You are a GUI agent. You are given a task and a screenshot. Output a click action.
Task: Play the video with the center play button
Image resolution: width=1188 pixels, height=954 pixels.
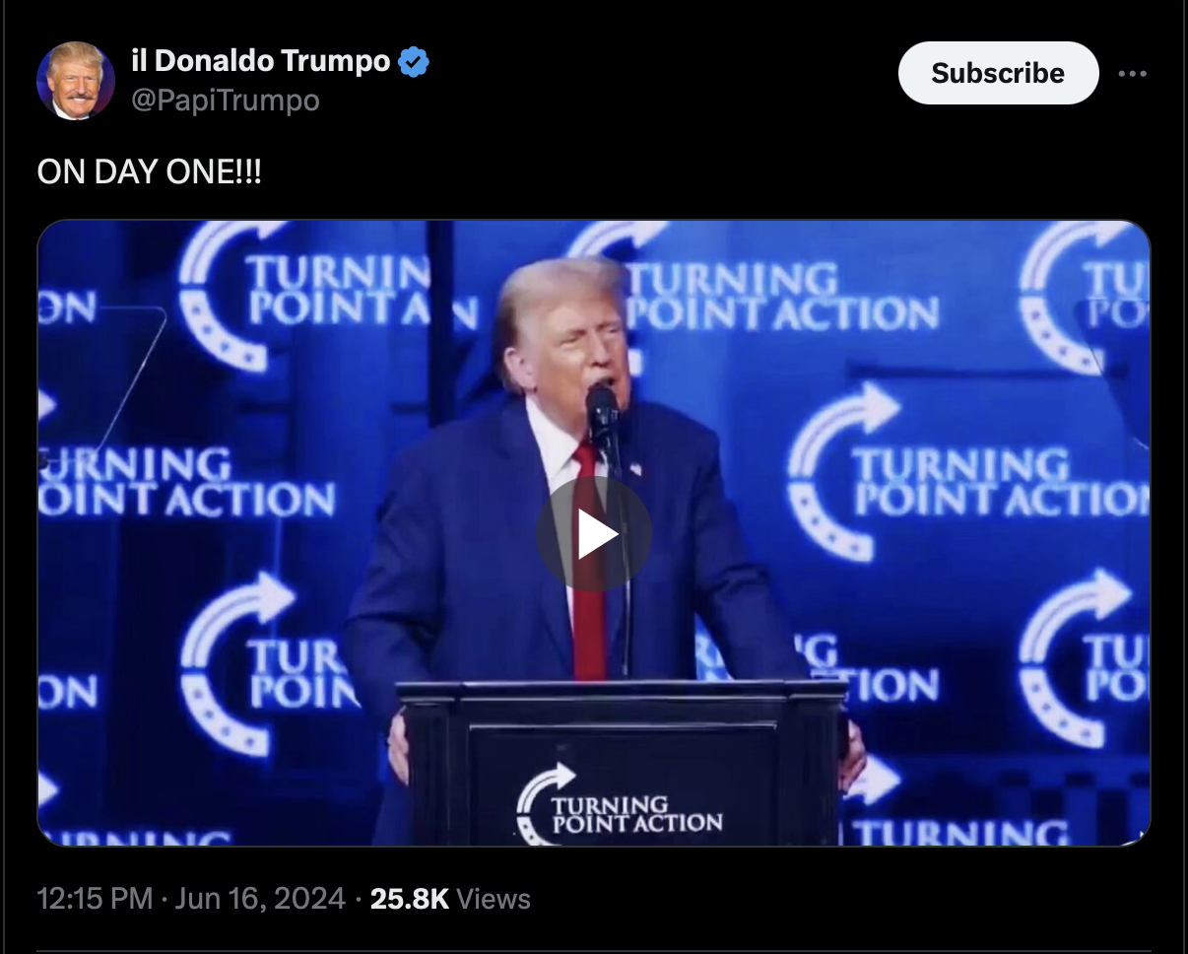tap(593, 535)
